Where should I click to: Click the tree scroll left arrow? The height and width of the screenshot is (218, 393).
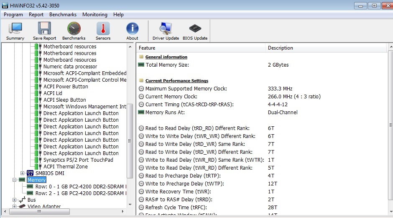point(5,211)
